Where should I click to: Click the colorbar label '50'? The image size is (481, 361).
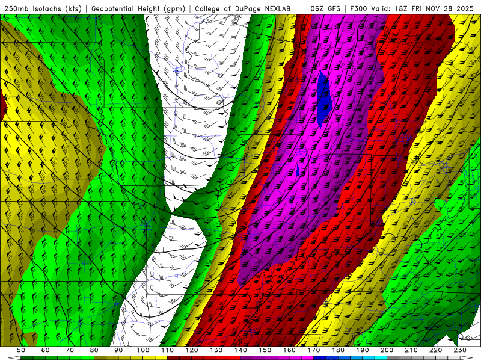21,350
